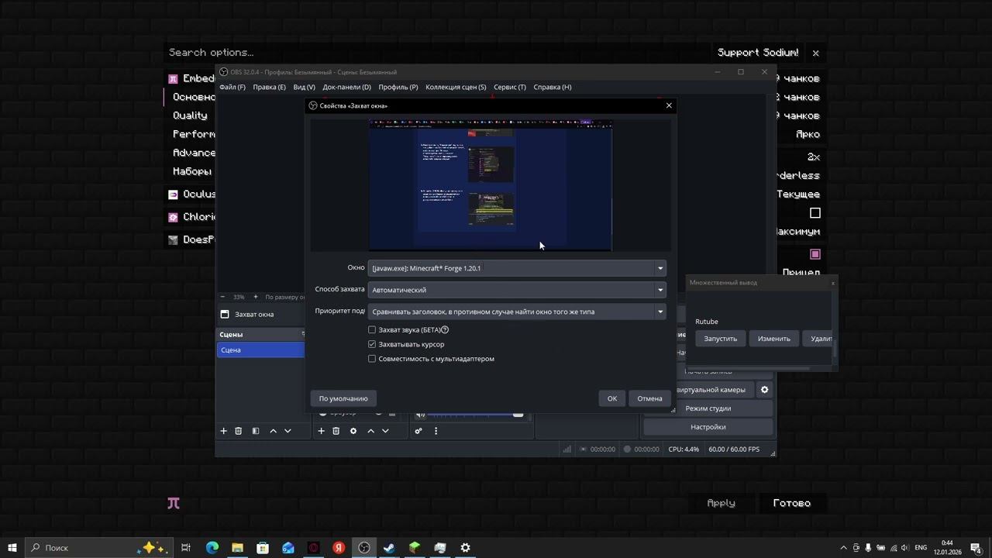Enable the Захват звука (БЕТА) checkbox
Image resolution: width=992 pixels, height=558 pixels.
click(372, 330)
